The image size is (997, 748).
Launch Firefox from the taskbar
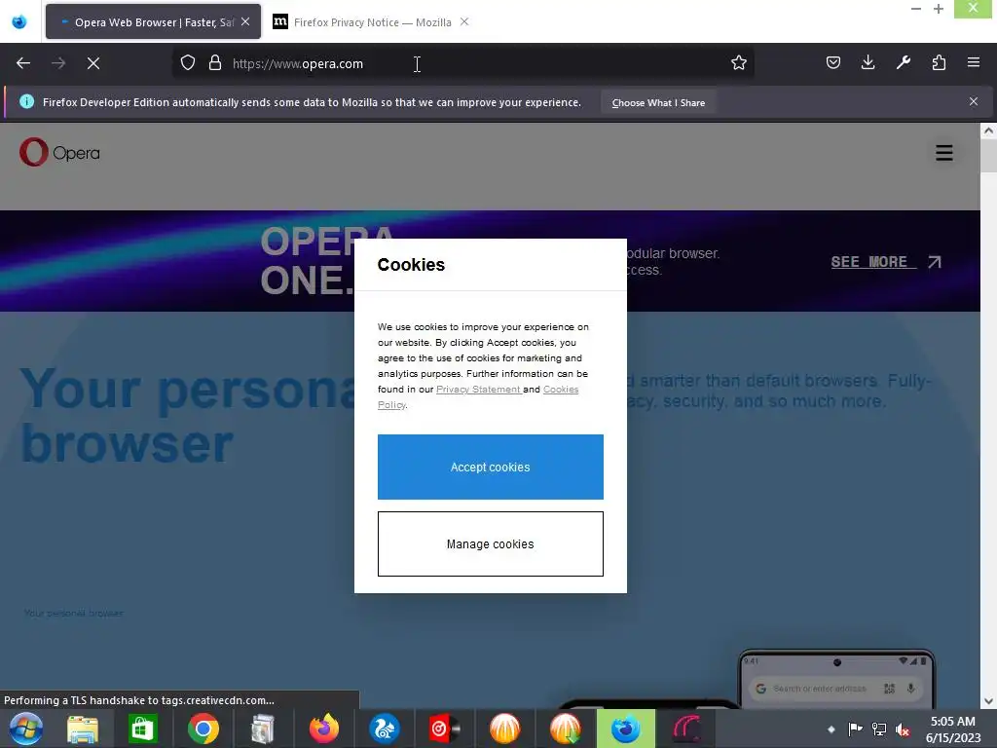323,729
